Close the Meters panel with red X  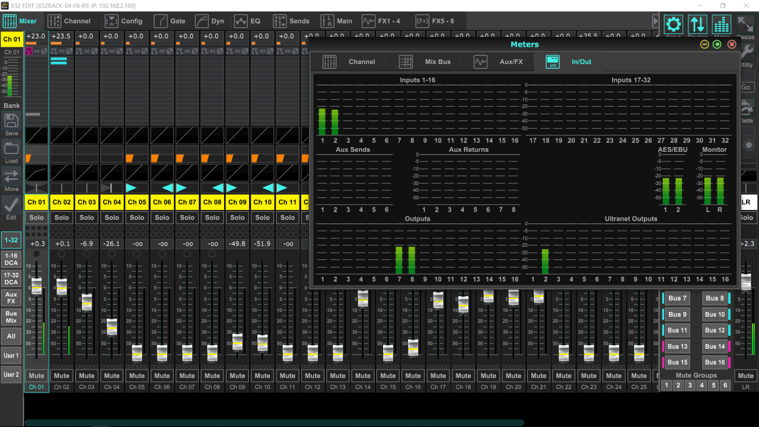tap(732, 44)
